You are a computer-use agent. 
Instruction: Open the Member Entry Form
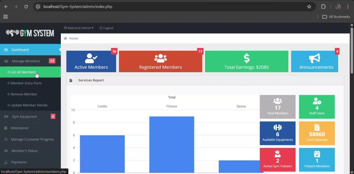[30, 83]
